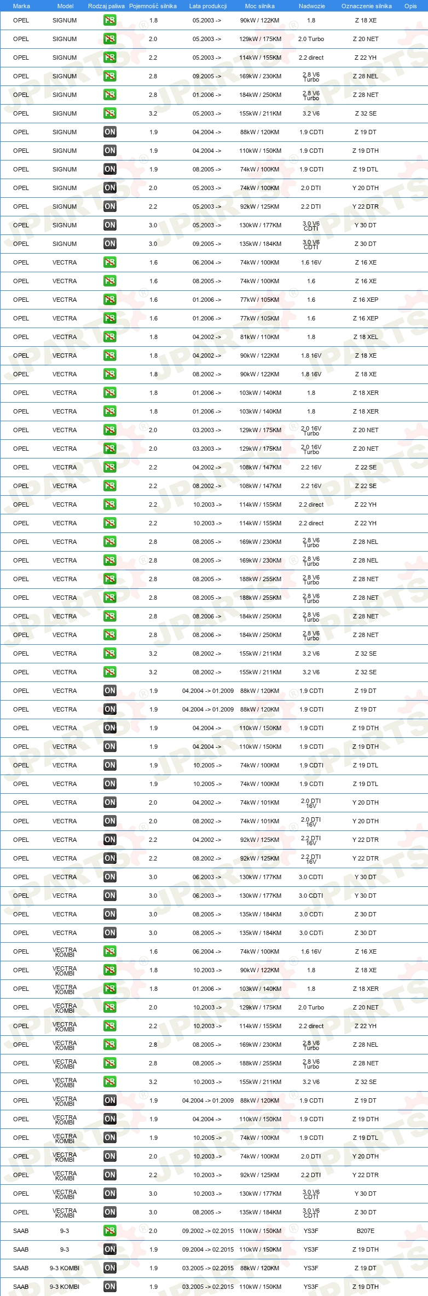Click PB icon in Vectra Kombi Z 28 NEL row
This screenshot has height=1296, width=428.
coord(109,1045)
